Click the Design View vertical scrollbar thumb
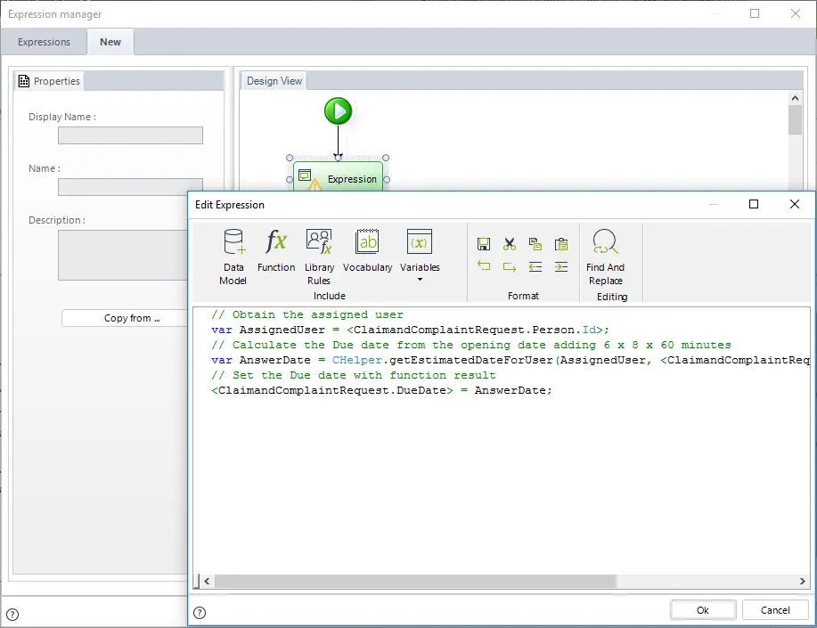The image size is (817, 628). 795,120
